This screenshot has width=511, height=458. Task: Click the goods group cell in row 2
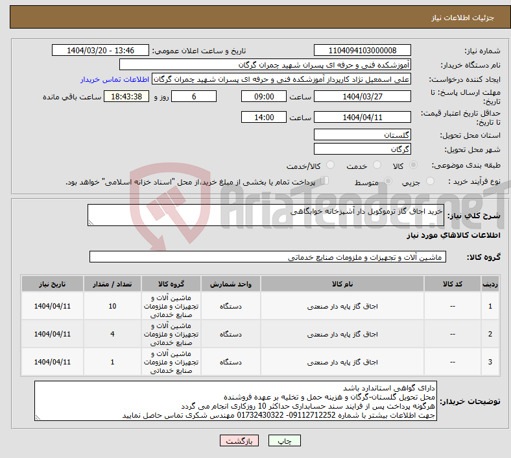(x=171, y=334)
